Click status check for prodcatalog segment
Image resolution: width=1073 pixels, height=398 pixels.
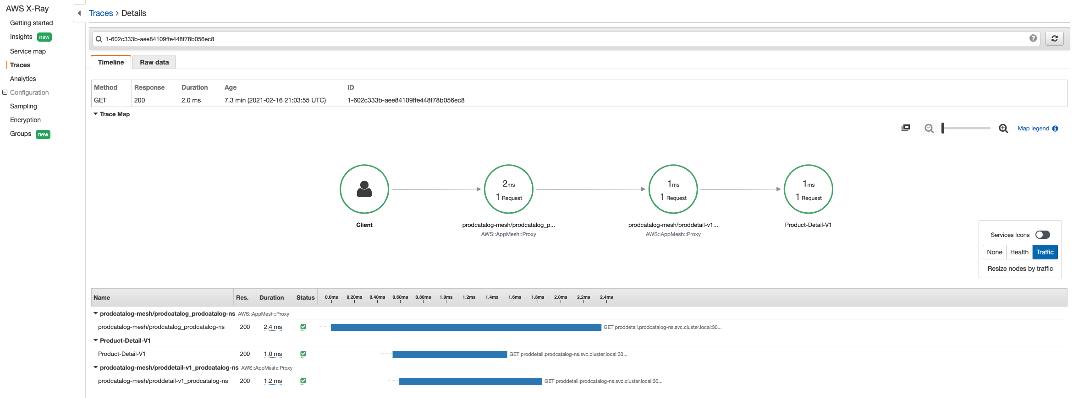[x=303, y=327]
